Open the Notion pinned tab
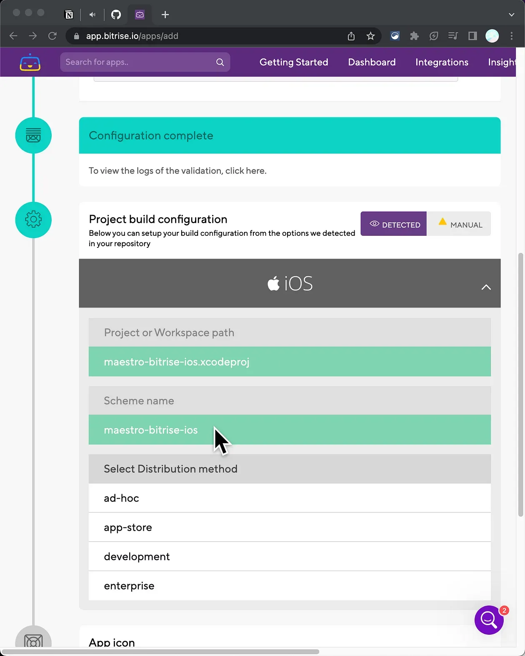 click(x=69, y=15)
